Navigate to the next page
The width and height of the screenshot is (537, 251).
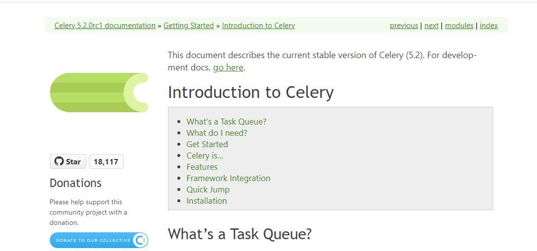pyautogui.click(x=432, y=26)
